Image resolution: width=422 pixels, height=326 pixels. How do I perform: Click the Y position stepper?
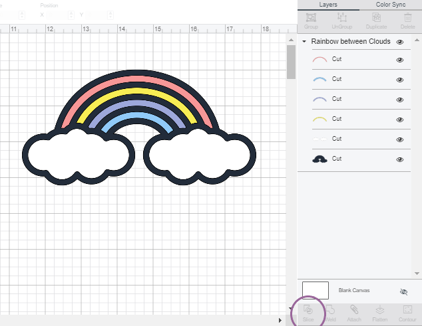pyautogui.click(x=110, y=15)
